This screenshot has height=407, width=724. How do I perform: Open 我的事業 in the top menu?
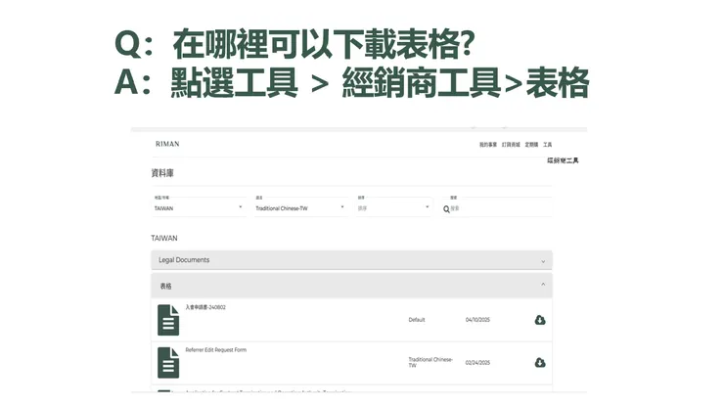click(488, 145)
